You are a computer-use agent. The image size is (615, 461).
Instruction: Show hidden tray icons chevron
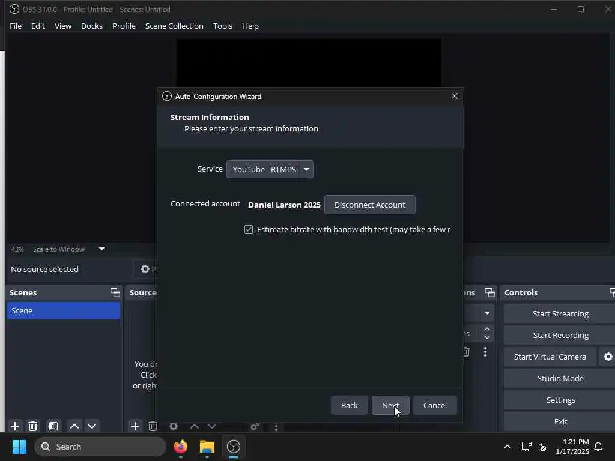[507, 447]
